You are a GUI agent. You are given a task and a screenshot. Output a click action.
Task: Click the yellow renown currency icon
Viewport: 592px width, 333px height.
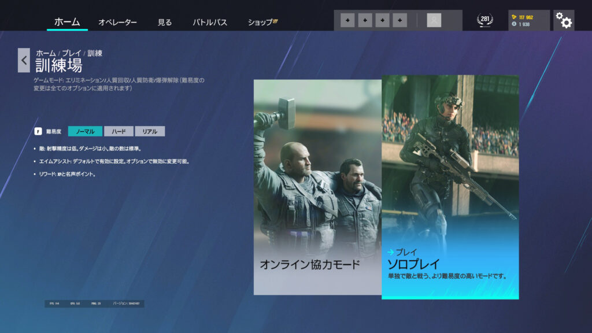click(x=514, y=17)
